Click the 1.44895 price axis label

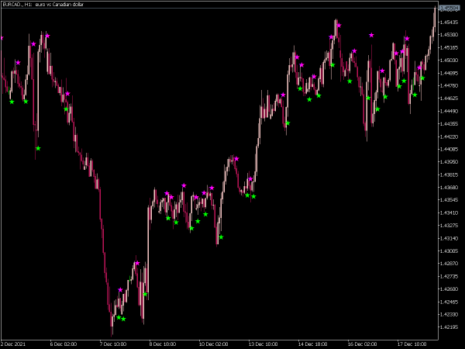point(449,73)
